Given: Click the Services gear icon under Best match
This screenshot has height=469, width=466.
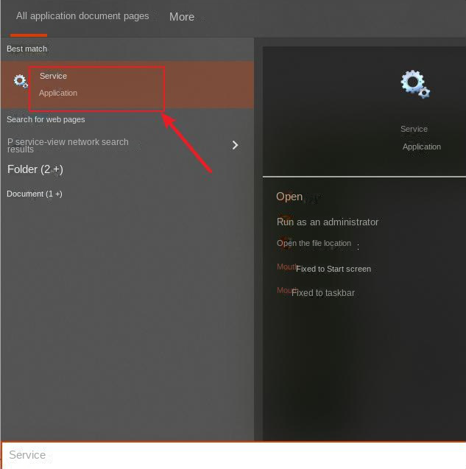Looking at the screenshot, I should coord(20,81).
